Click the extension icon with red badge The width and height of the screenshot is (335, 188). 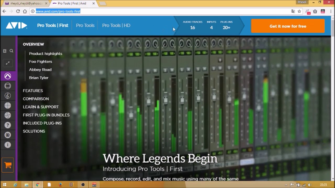point(308,11)
